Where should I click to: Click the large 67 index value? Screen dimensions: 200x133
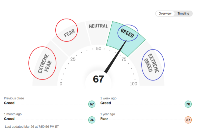coord(98,79)
